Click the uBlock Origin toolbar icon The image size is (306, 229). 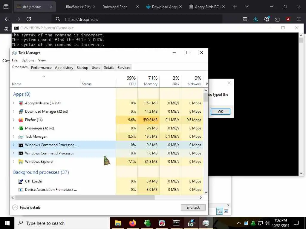(x=288, y=19)
